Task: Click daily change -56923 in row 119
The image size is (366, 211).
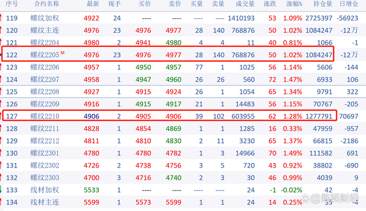Action: click(347, 18)
